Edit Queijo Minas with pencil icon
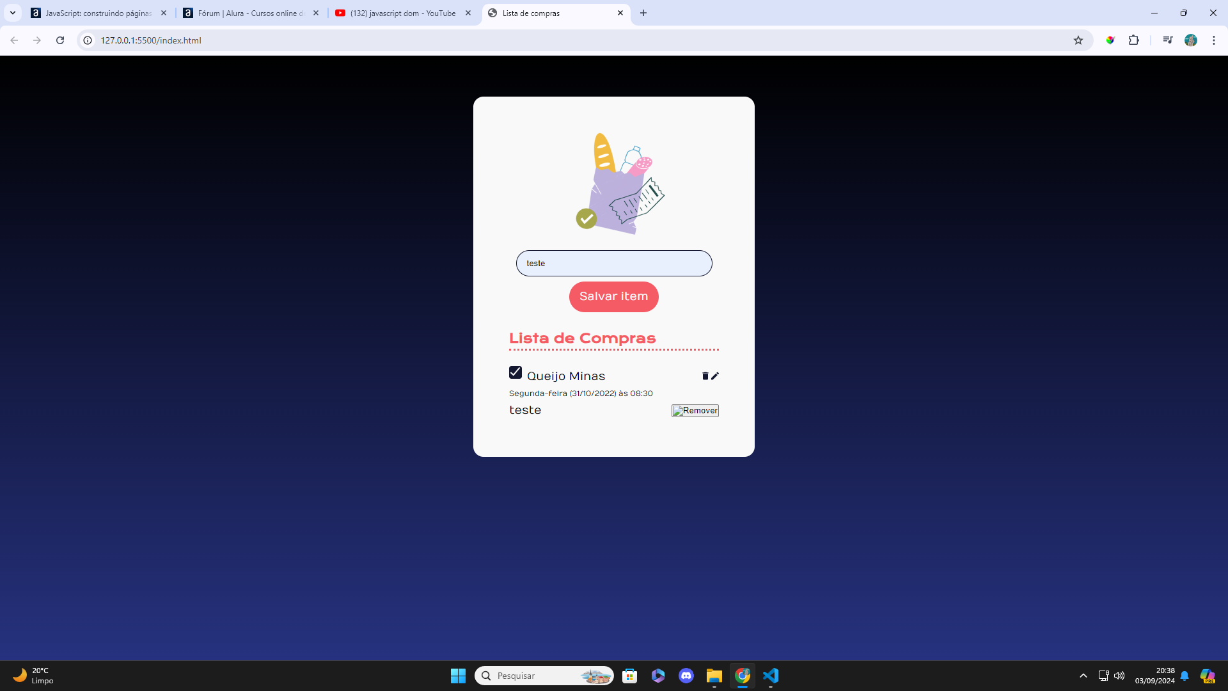 tap(715, 376)
